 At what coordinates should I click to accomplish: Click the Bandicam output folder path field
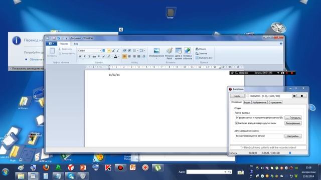pos(259,118)
